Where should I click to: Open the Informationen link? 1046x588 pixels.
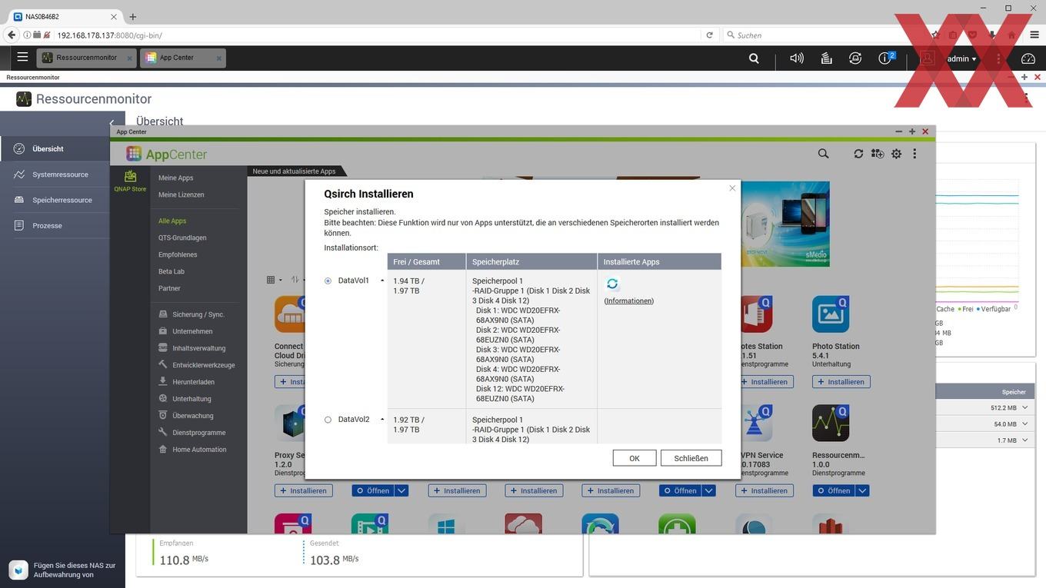click(x=629, y=301)
